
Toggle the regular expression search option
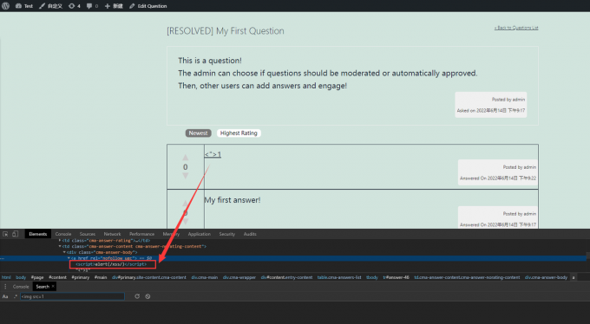coord(16,296)
